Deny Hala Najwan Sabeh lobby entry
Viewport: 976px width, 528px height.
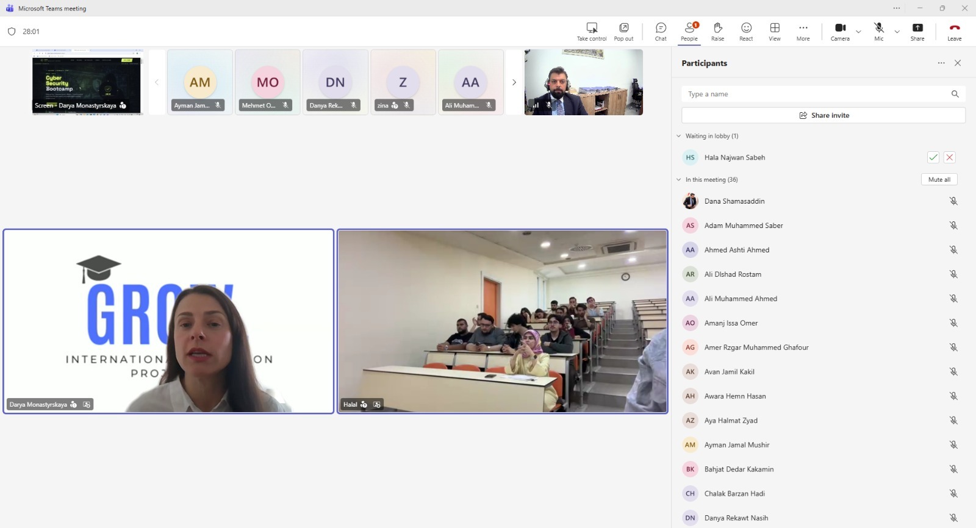pos(950,157)
